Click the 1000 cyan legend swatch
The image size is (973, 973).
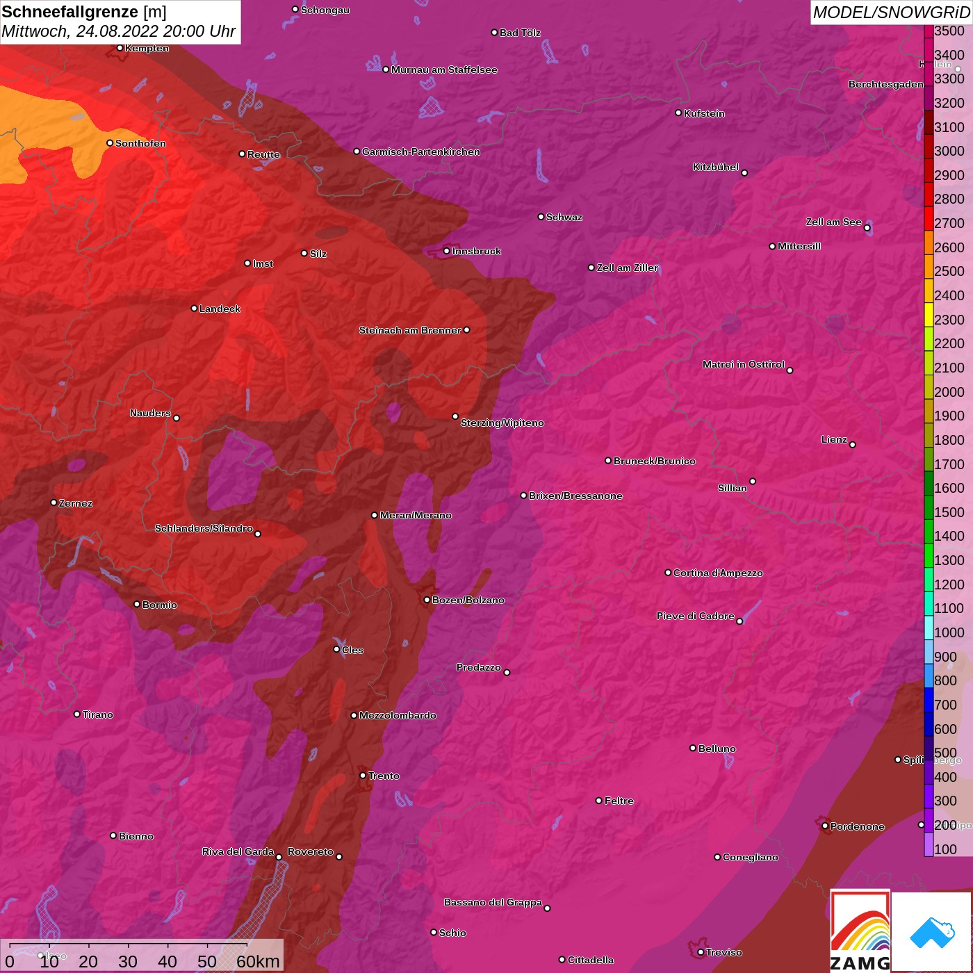929,628
